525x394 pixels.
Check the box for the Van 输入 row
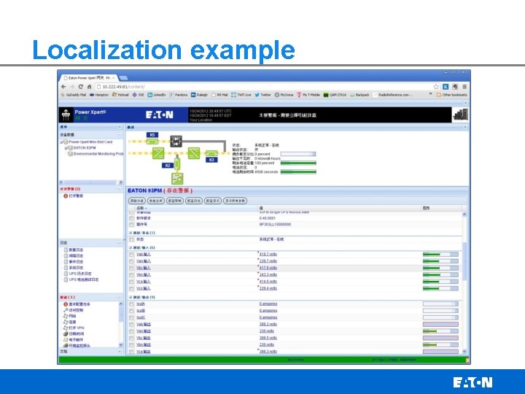tap(131, 261)
